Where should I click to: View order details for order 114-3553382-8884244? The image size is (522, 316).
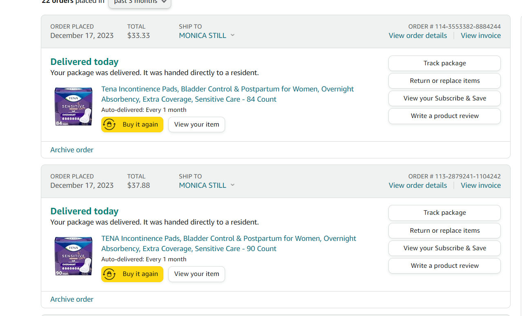(x=417, y=36)
